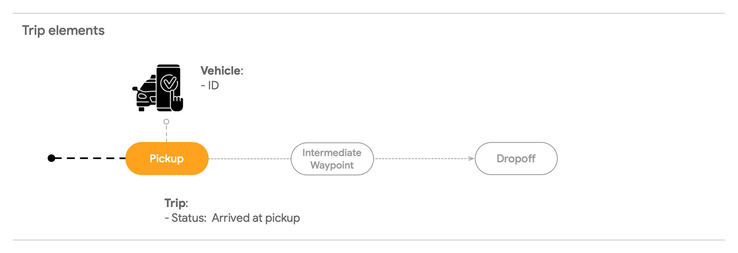Click the vehicle and phone icon
The image size is (738, 253).
pyautogui.click(x=157, y=88)
